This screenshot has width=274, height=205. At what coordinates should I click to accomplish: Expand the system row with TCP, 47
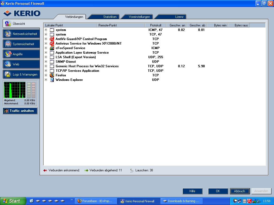click(46, 34)
